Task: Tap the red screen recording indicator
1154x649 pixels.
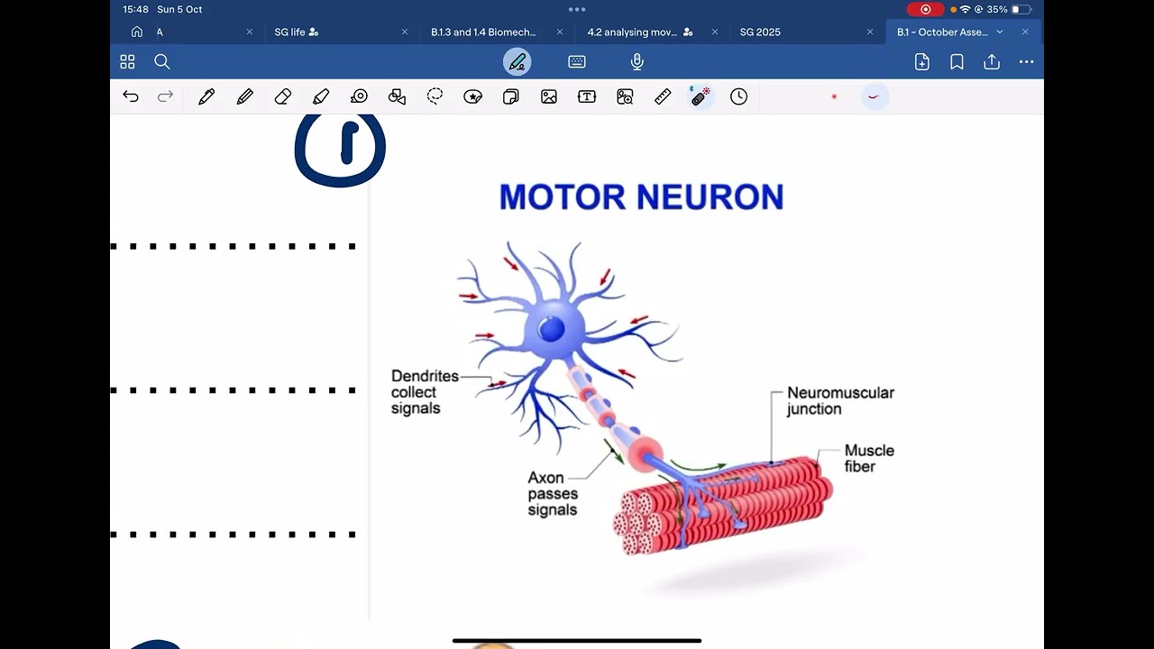Action: coord(926,9)
